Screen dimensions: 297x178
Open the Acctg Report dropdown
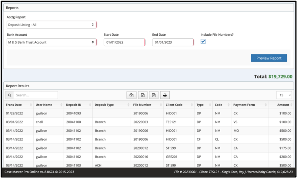coord(52,24)
